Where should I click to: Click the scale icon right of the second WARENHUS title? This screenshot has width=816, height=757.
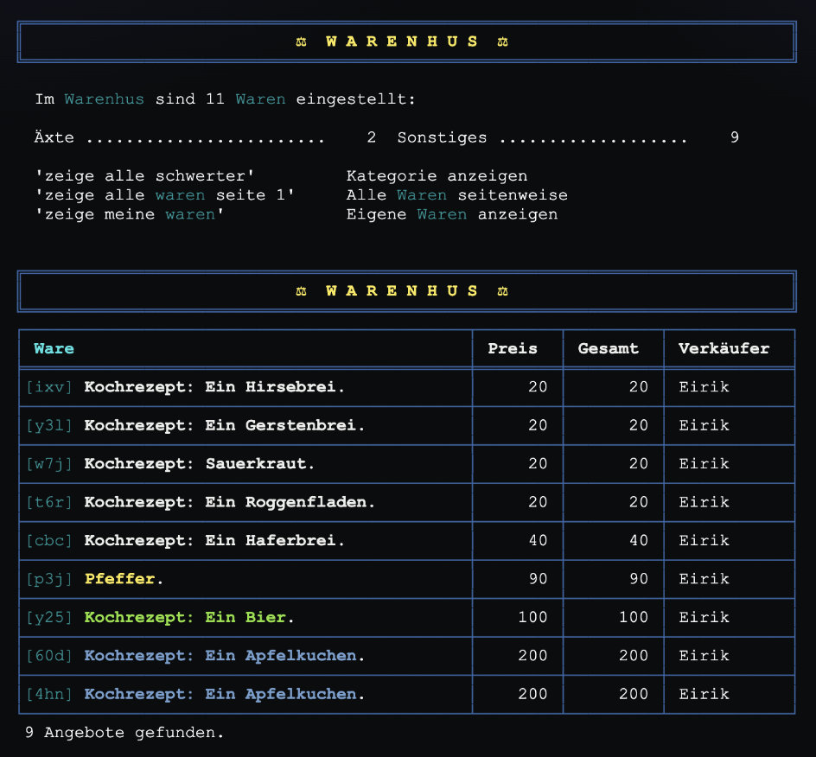click(503, 291)
